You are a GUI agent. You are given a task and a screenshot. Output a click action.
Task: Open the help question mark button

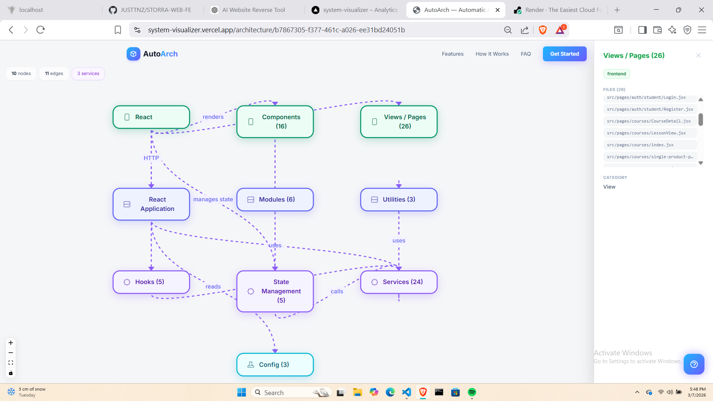pyautogui.click(x=694, y=364)
